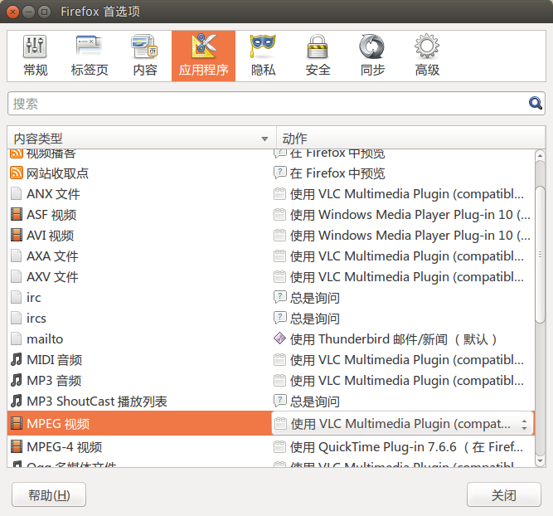The image size is (553, 516).
Task: Click the file icon beside AXA 文件
Action: 17,256
